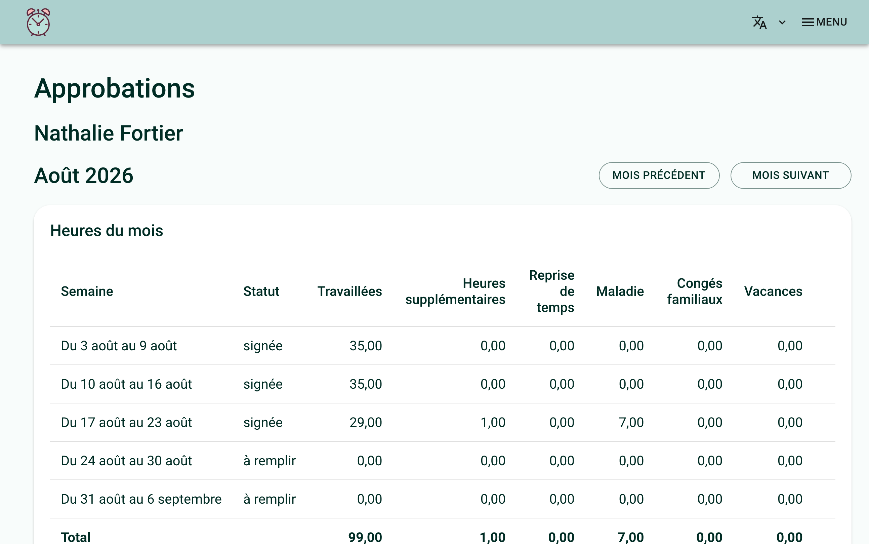Click Congés familiaux 0,00 for 10 août week
This screenshot has height=544, width=869.
pyautogui.click(x=710, y=384)
